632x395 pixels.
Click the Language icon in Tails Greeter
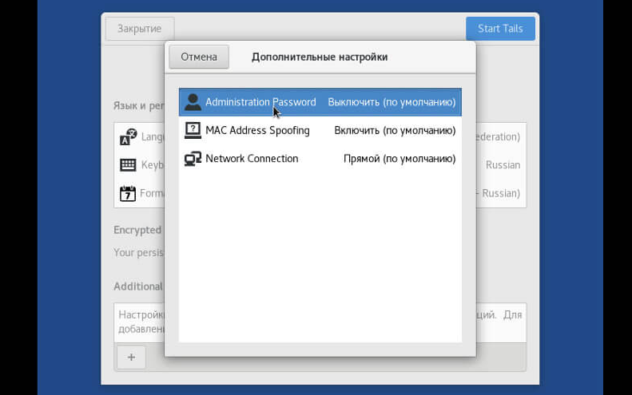(x=128, y=137)
